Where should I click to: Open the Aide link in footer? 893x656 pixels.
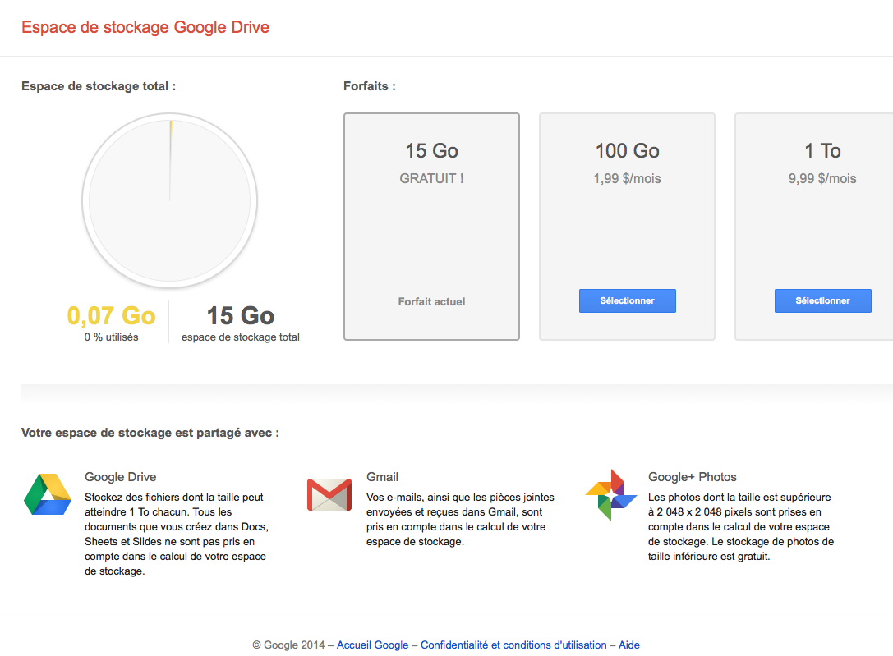click(628, 645)
